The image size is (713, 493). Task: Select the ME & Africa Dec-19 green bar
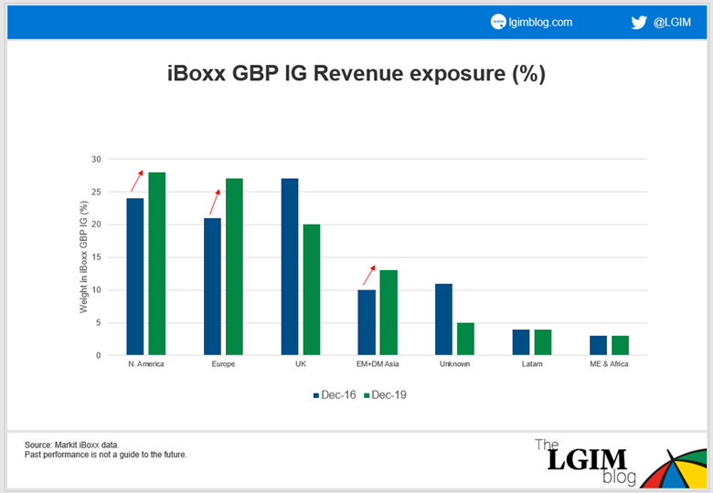621,345
